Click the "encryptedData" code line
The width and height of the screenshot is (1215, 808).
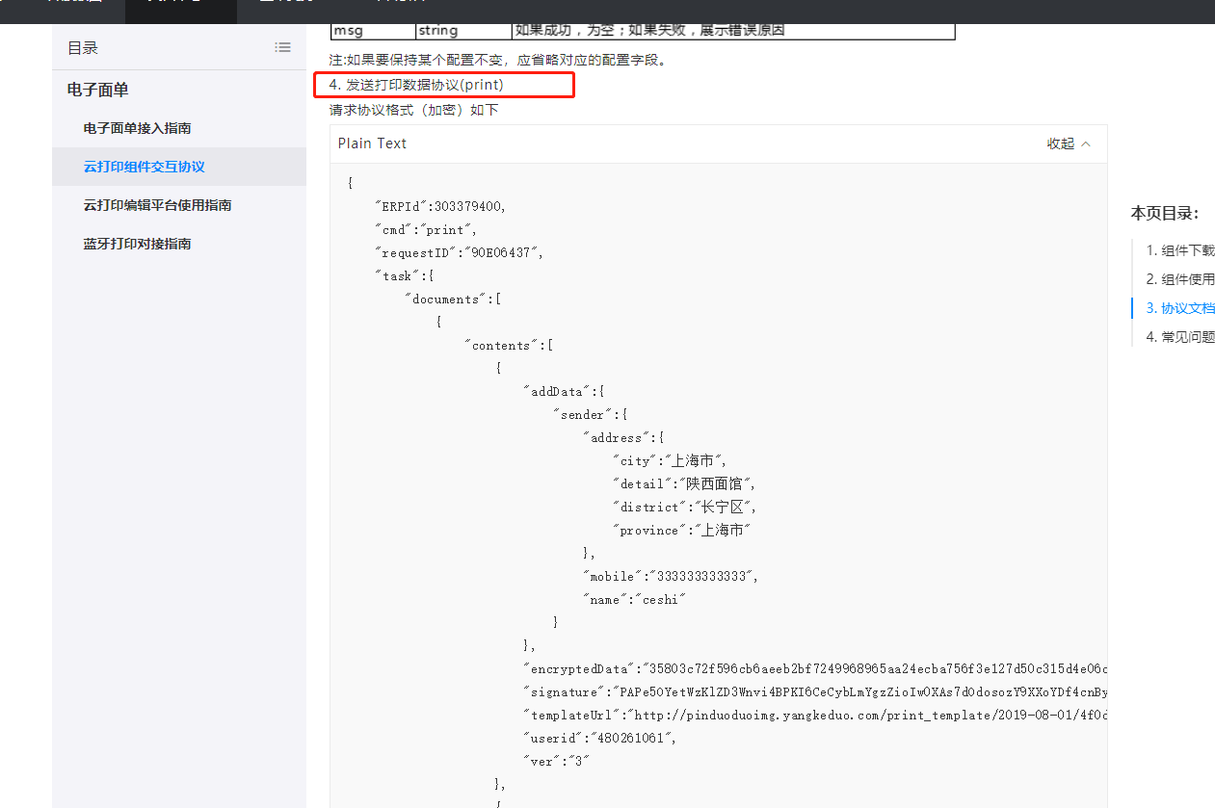(x=815, y=669)
